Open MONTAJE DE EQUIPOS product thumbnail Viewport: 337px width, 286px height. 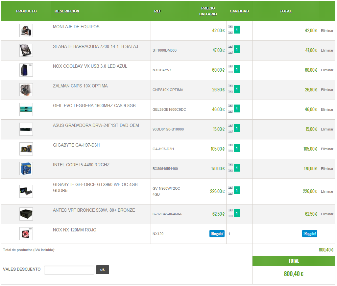coord(26,31)
